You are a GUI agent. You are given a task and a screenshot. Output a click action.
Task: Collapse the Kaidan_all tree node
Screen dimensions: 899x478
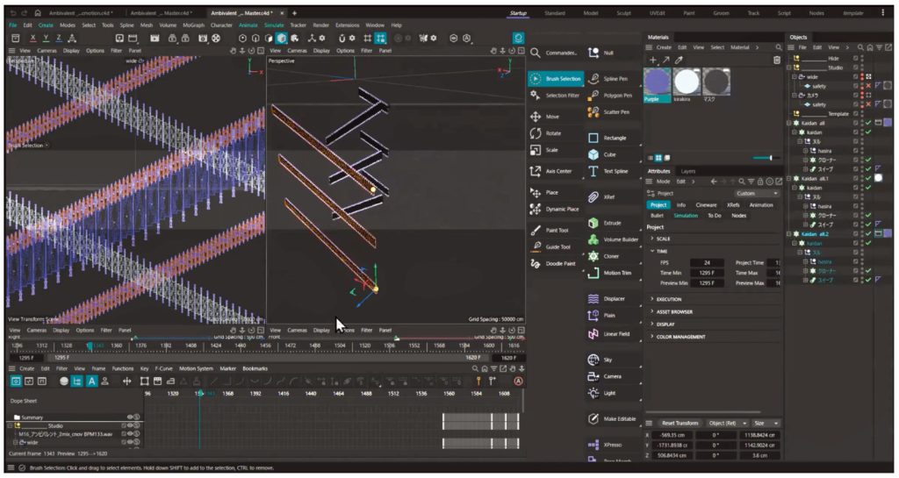(x=790, y=123)
